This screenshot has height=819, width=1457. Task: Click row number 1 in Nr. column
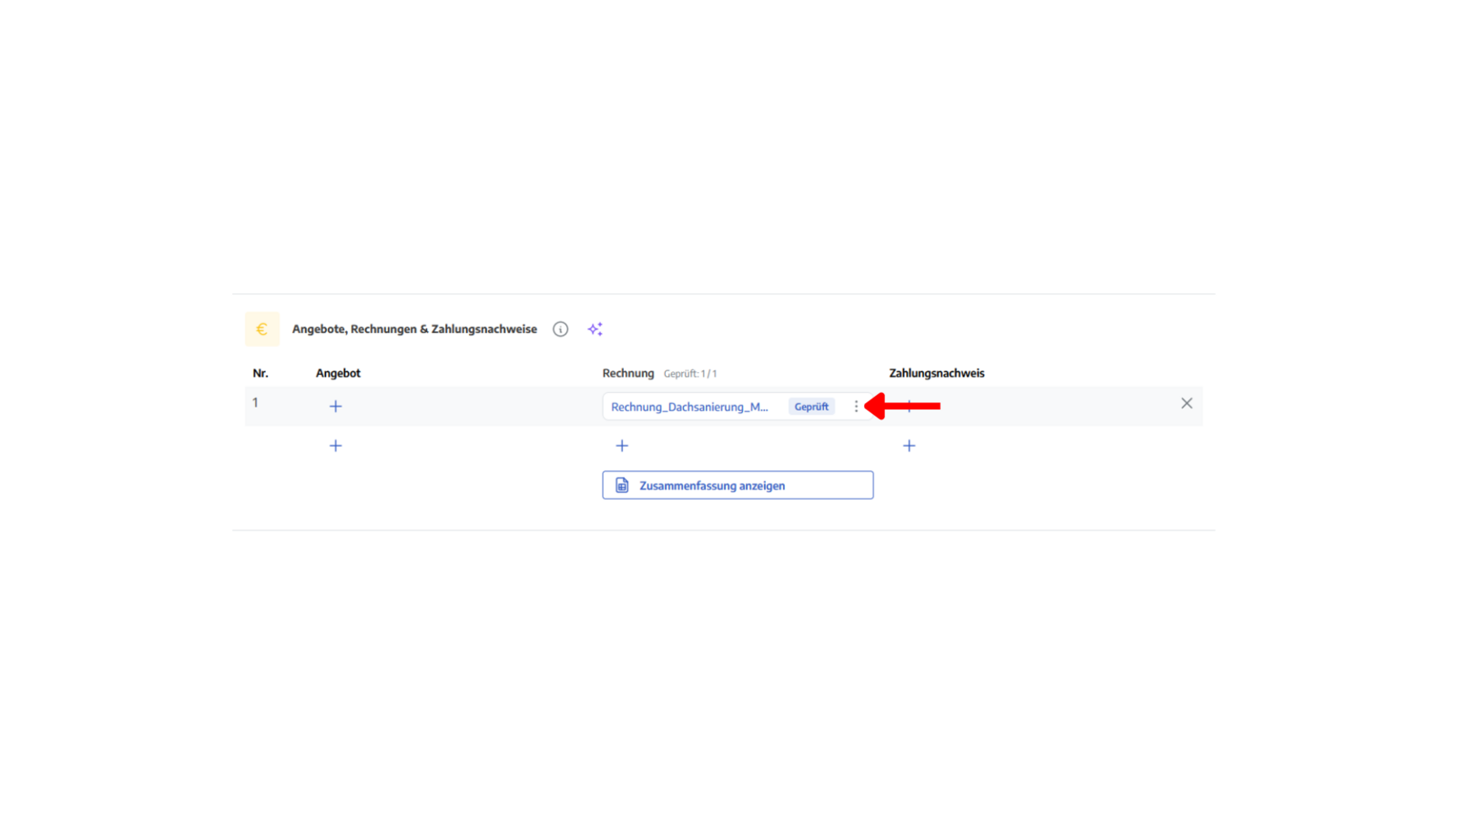(x=255, y=402)
